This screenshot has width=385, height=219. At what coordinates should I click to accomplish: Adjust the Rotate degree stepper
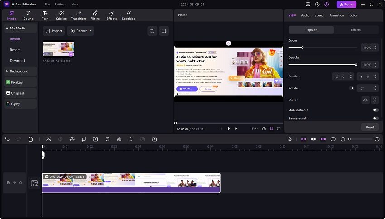[x=375, y=88]
